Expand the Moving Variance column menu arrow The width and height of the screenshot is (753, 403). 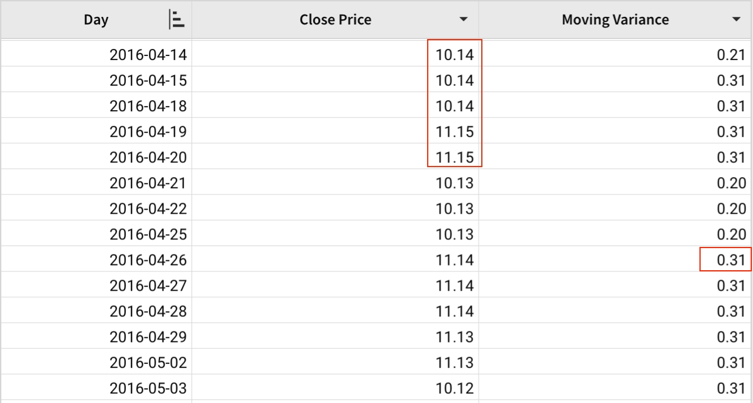tap(737, 20)
